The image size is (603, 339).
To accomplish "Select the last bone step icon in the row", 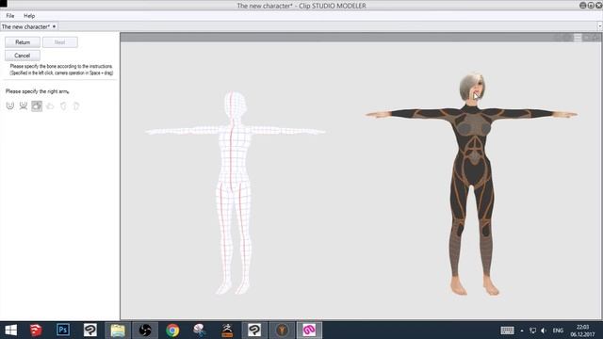I will click(76, 105).
